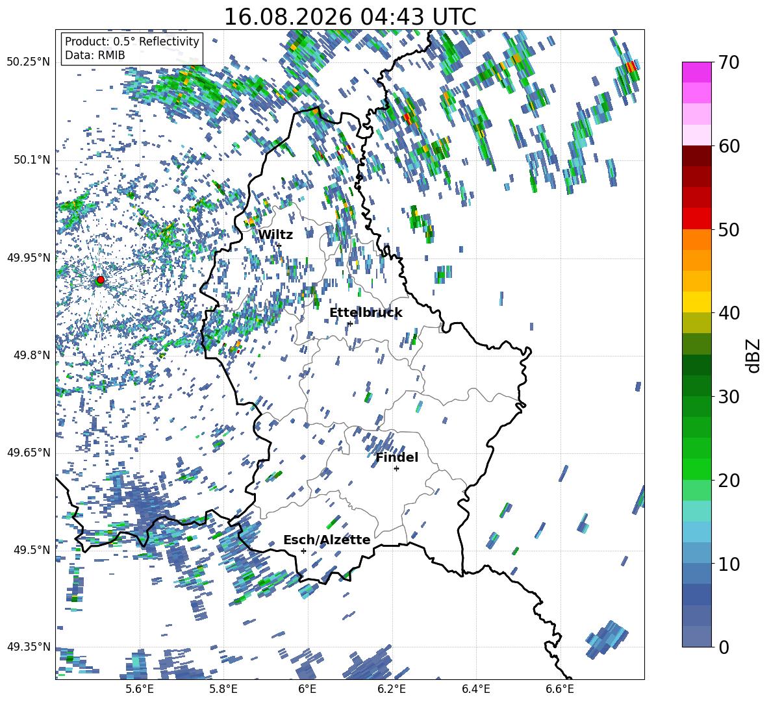Click the Findel station cross marker
Screen dimensions: 769x702
click(x=396, y=469)
